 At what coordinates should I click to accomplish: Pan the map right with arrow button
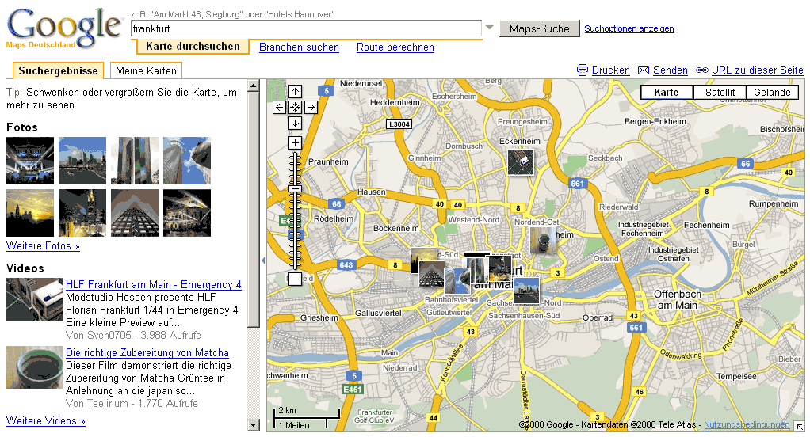[x=311, y=108]
